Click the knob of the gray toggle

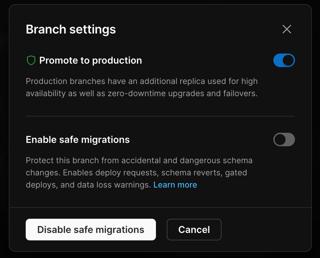click(x=280, y=139)
